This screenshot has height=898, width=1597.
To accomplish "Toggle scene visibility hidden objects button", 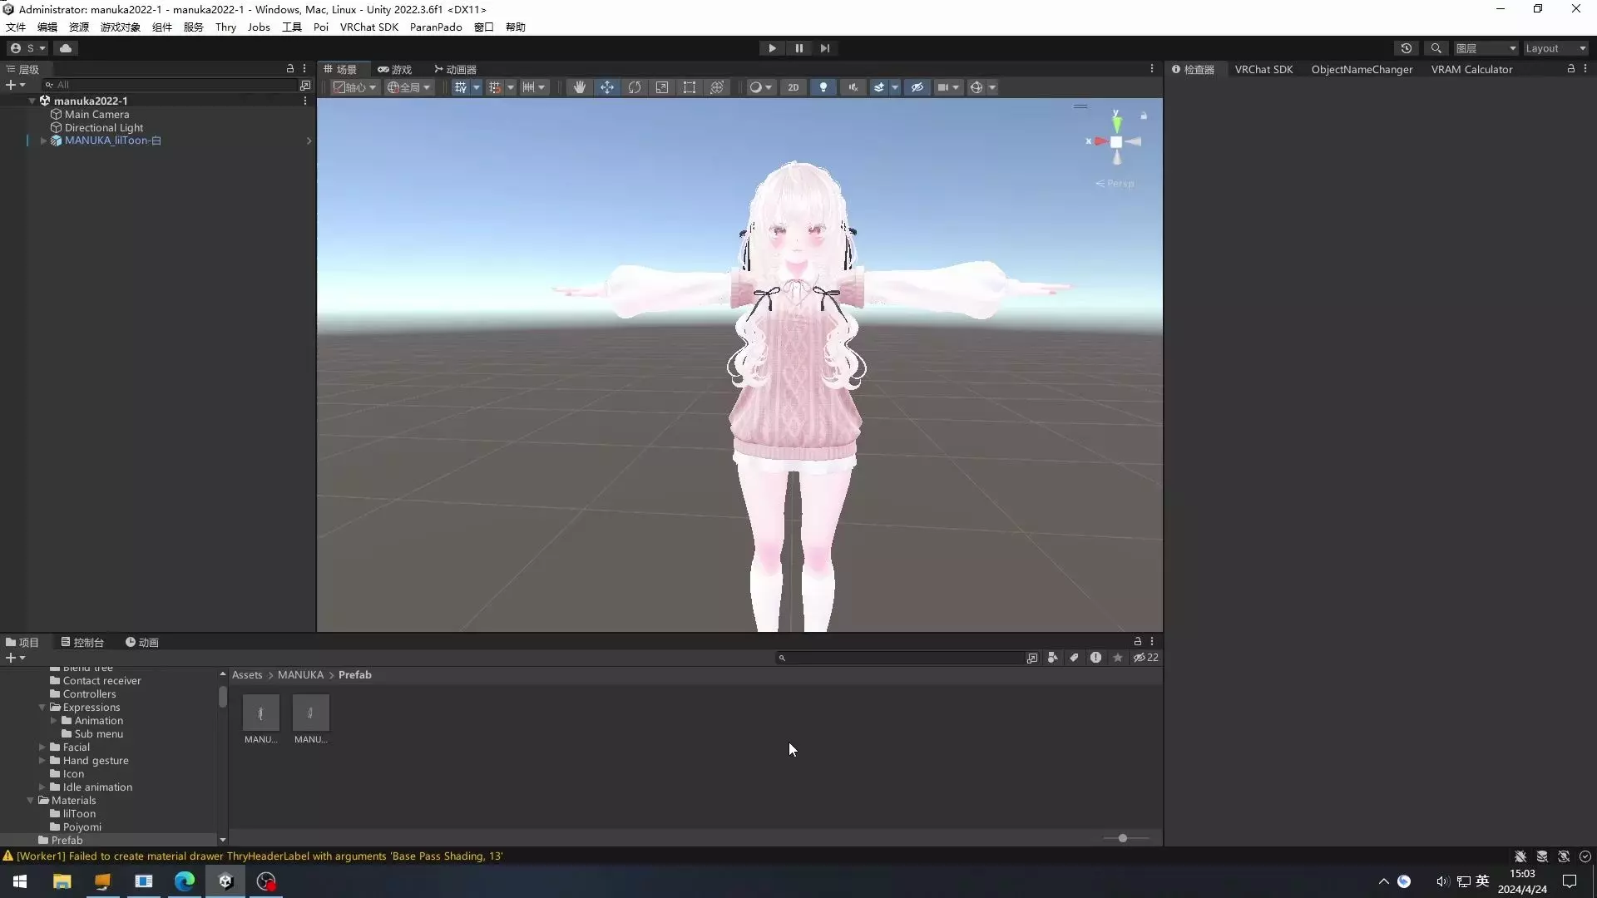I will click(917, 87).
